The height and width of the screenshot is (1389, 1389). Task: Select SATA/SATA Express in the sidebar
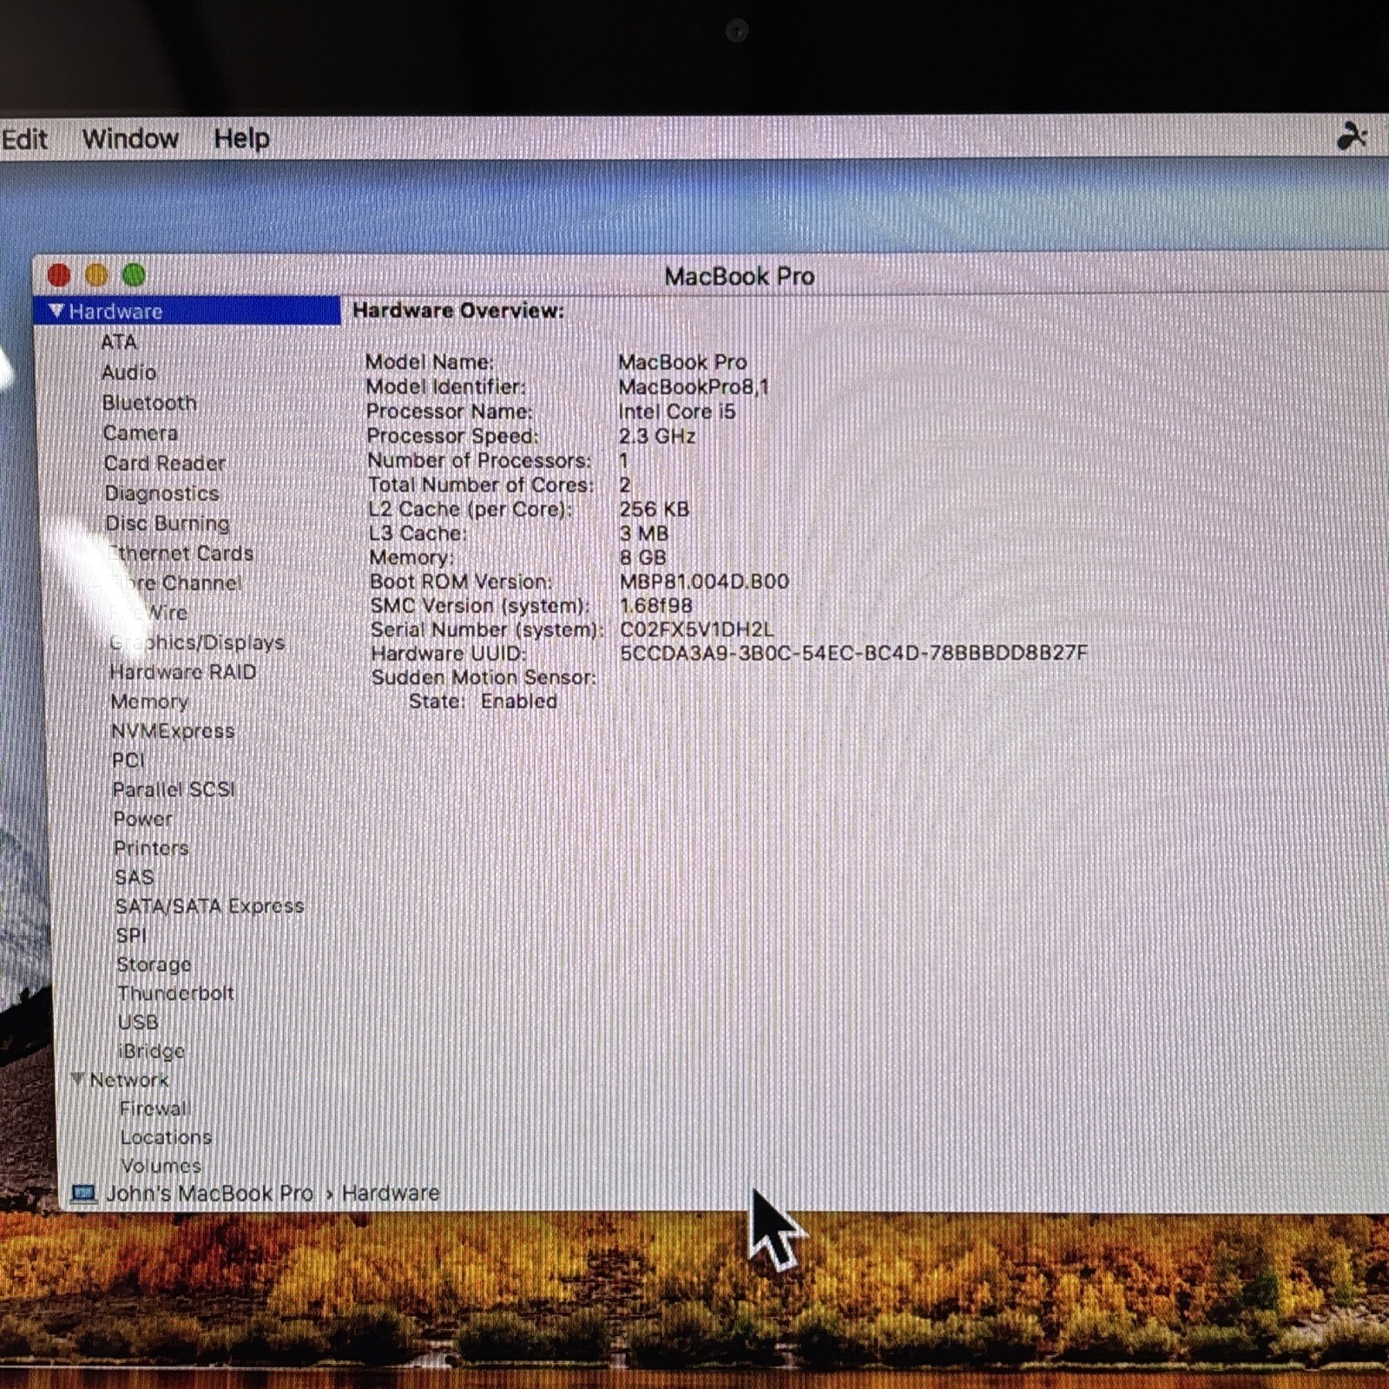pyautogui.click(x=210, y=906)
